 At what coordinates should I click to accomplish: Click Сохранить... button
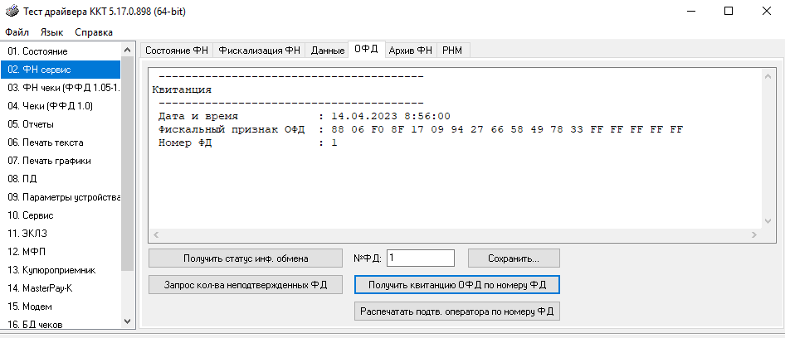(x=514, y=258)
